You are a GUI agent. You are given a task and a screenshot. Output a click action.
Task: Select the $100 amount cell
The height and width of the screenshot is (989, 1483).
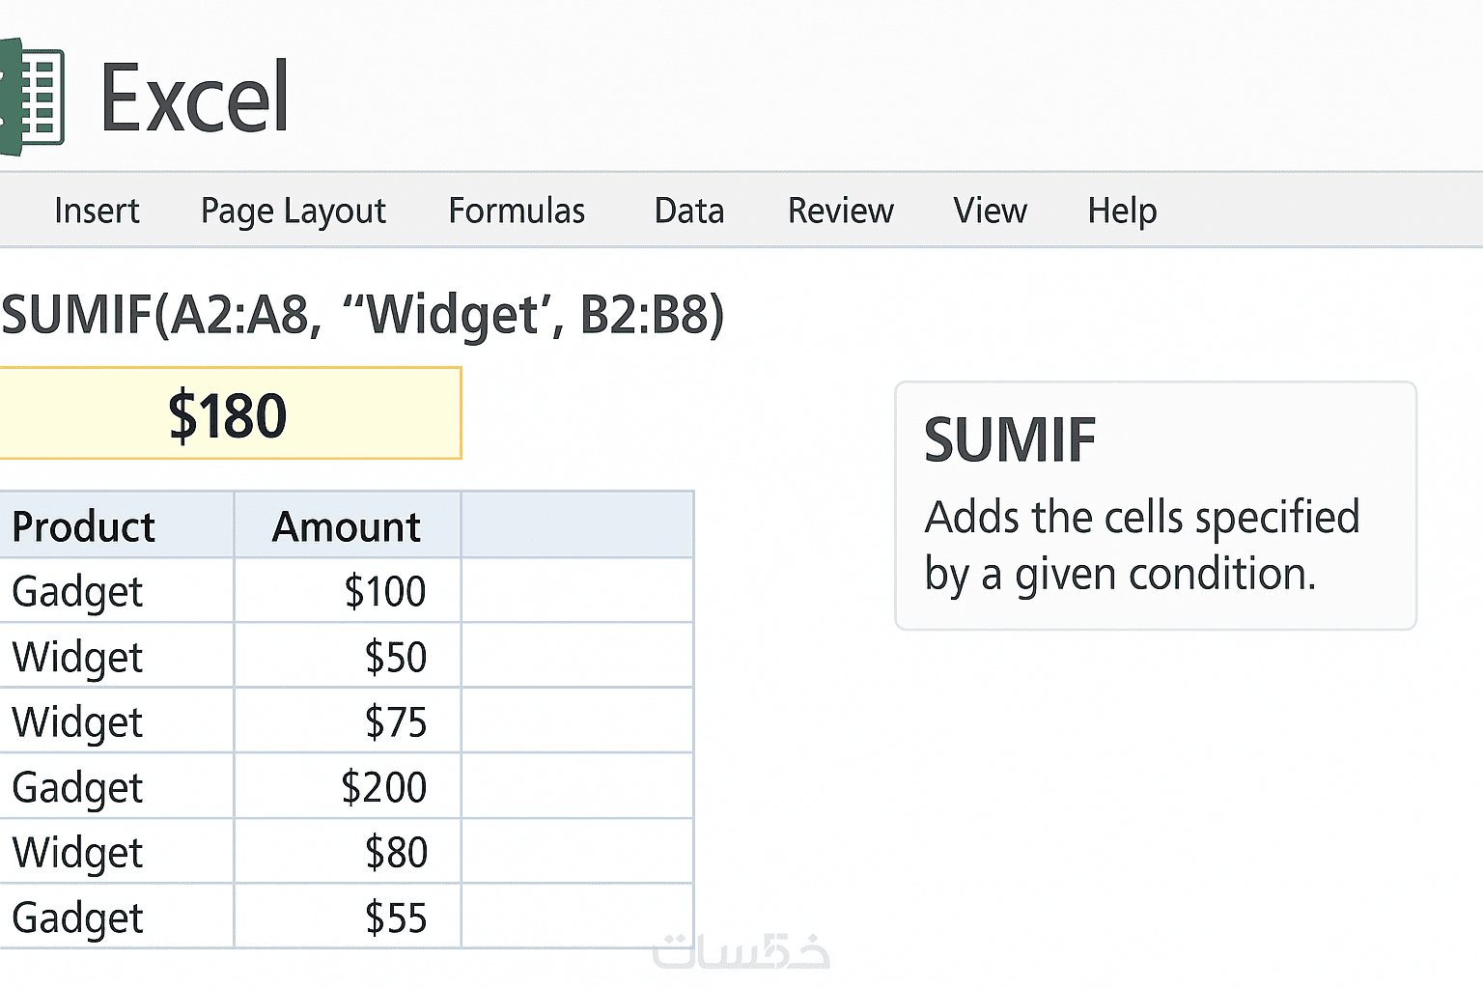384,591
